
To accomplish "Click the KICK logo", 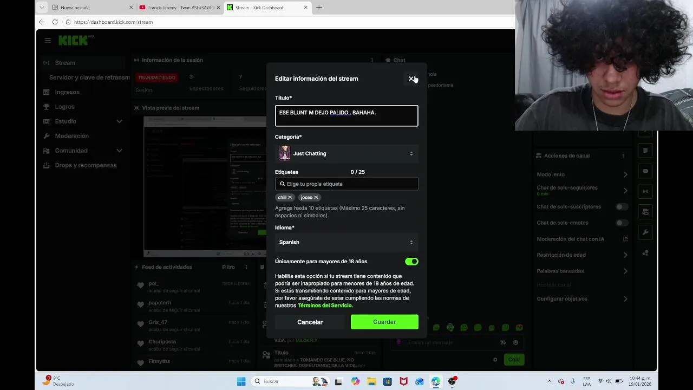I will tap(73, 40).
